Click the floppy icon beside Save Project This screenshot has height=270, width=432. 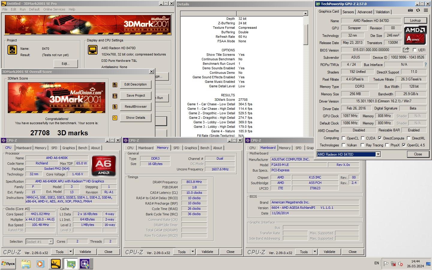click(x=115, y=96)
